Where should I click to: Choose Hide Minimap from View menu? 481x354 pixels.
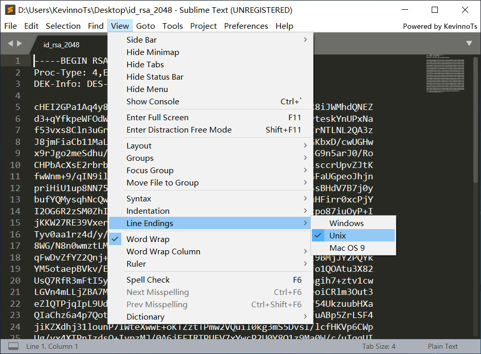pyautogui.click(x=211, y=52)
